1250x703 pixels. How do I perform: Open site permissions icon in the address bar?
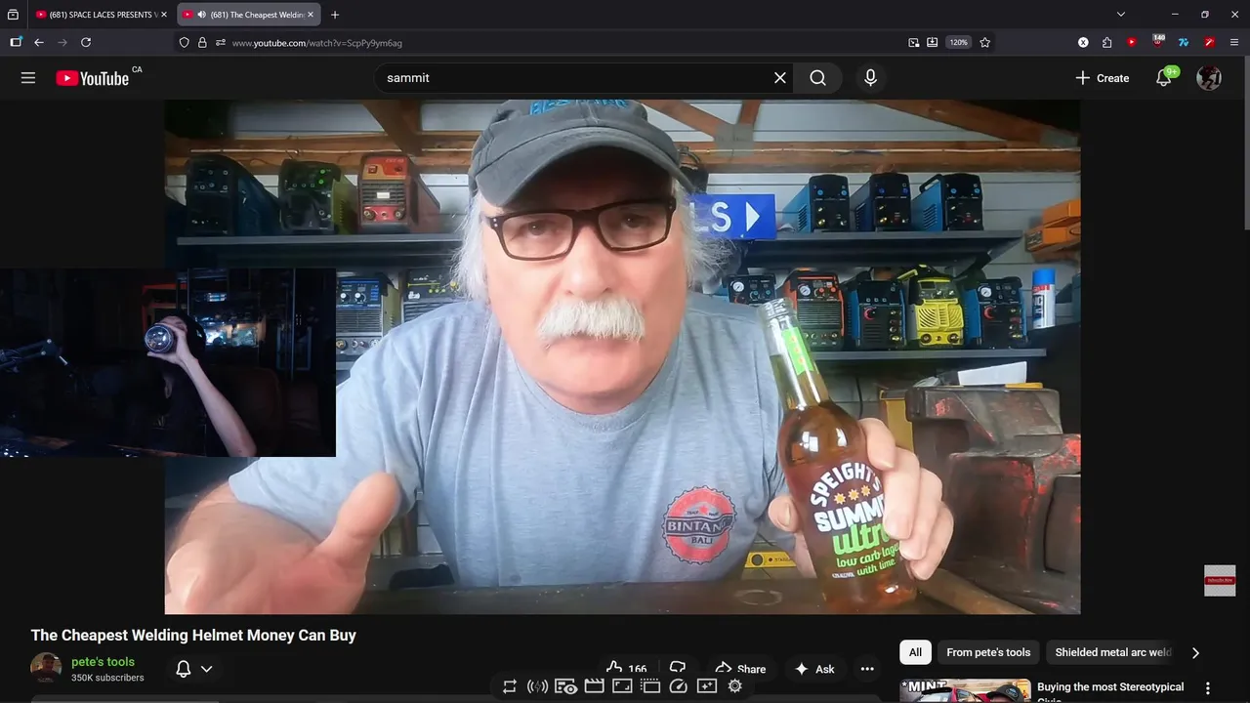[221, 42]
